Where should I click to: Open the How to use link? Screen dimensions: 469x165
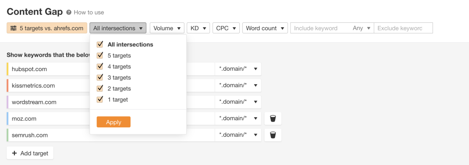[89, 12]
